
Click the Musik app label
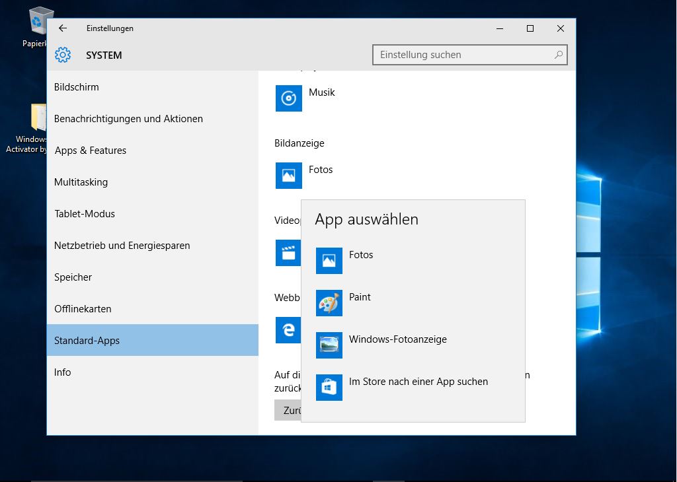point(322,92)
